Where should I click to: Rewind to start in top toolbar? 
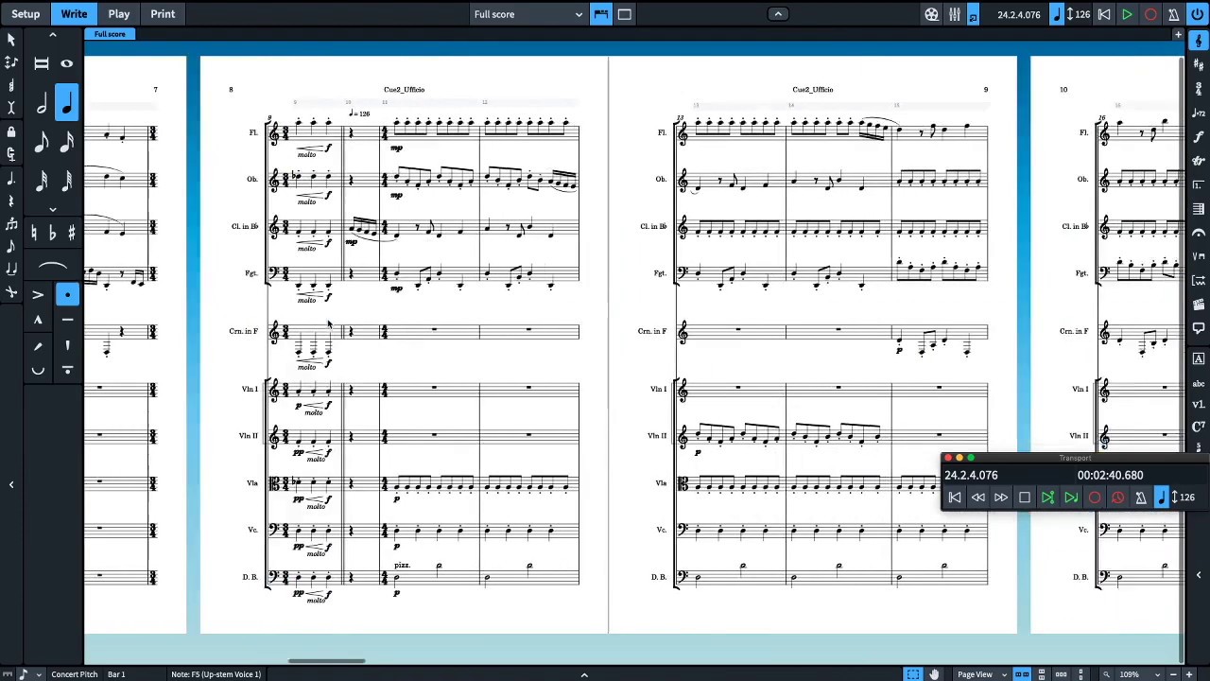[x=1104, y=14]
